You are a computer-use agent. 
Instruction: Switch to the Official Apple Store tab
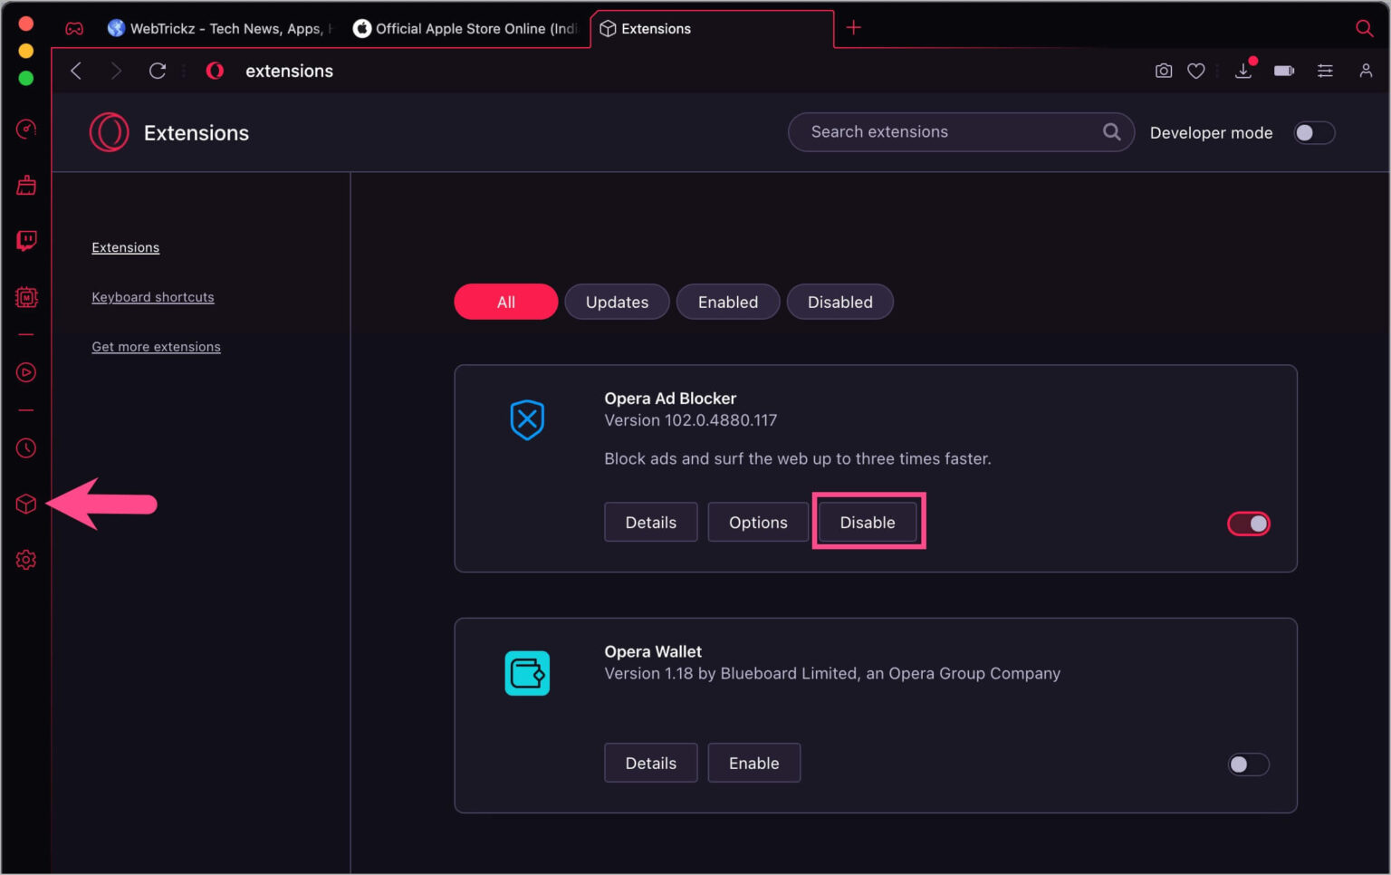click(466, 28)
